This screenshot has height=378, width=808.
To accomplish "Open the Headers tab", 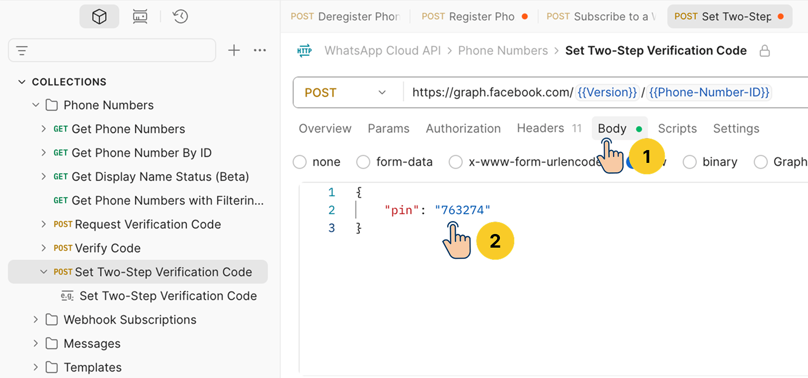I will coord(549,128).
